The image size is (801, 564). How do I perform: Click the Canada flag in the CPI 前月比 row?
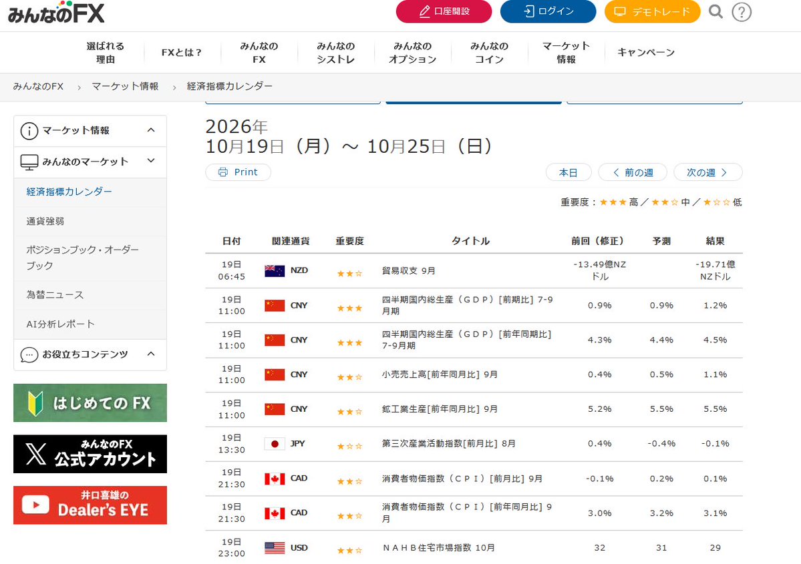[x=275, y=479]
